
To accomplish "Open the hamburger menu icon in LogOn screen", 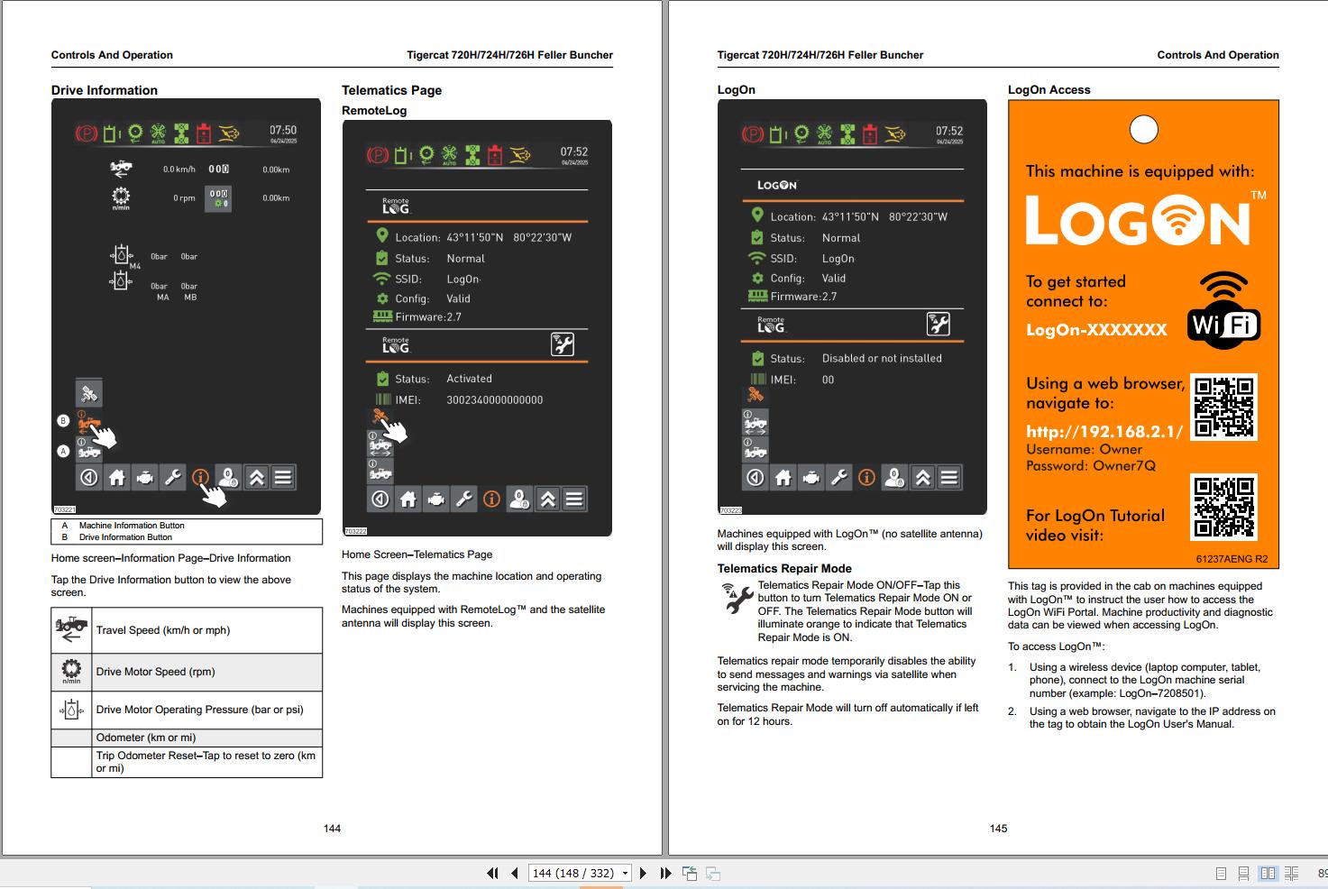I will click(x=949, y=478).
